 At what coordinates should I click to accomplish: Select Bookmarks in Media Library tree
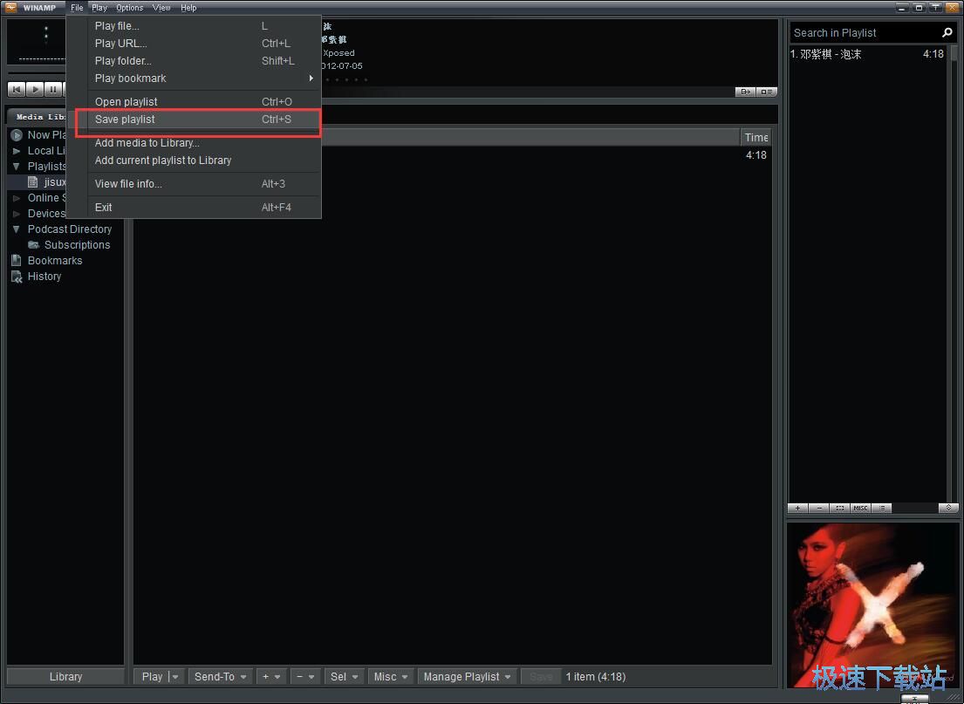click(55, 261)
